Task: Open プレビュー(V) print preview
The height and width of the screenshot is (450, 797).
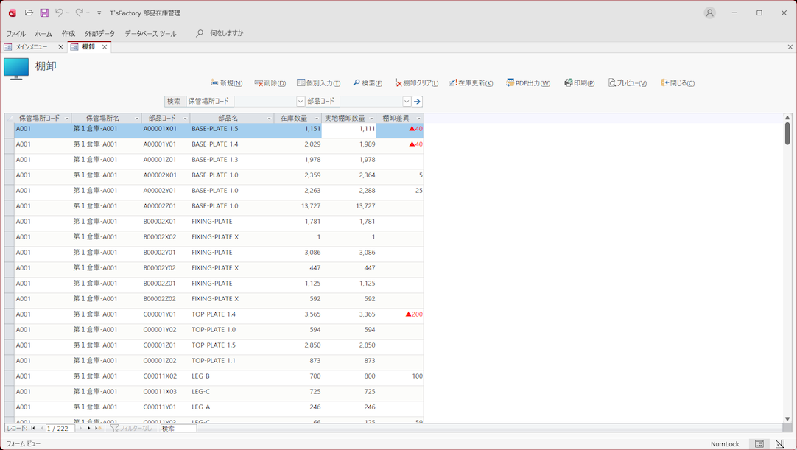Action: (627, 83)
